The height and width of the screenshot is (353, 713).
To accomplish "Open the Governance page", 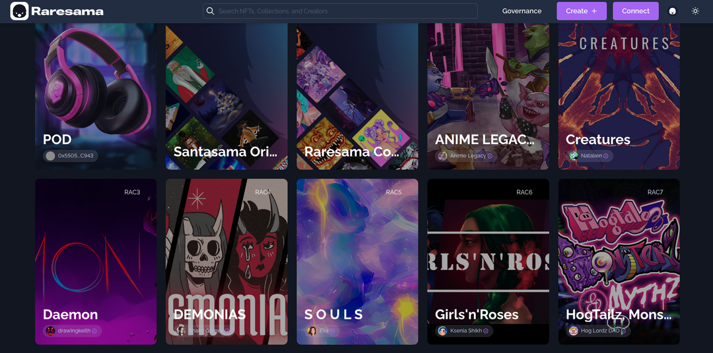I will (x=522, y=11).
